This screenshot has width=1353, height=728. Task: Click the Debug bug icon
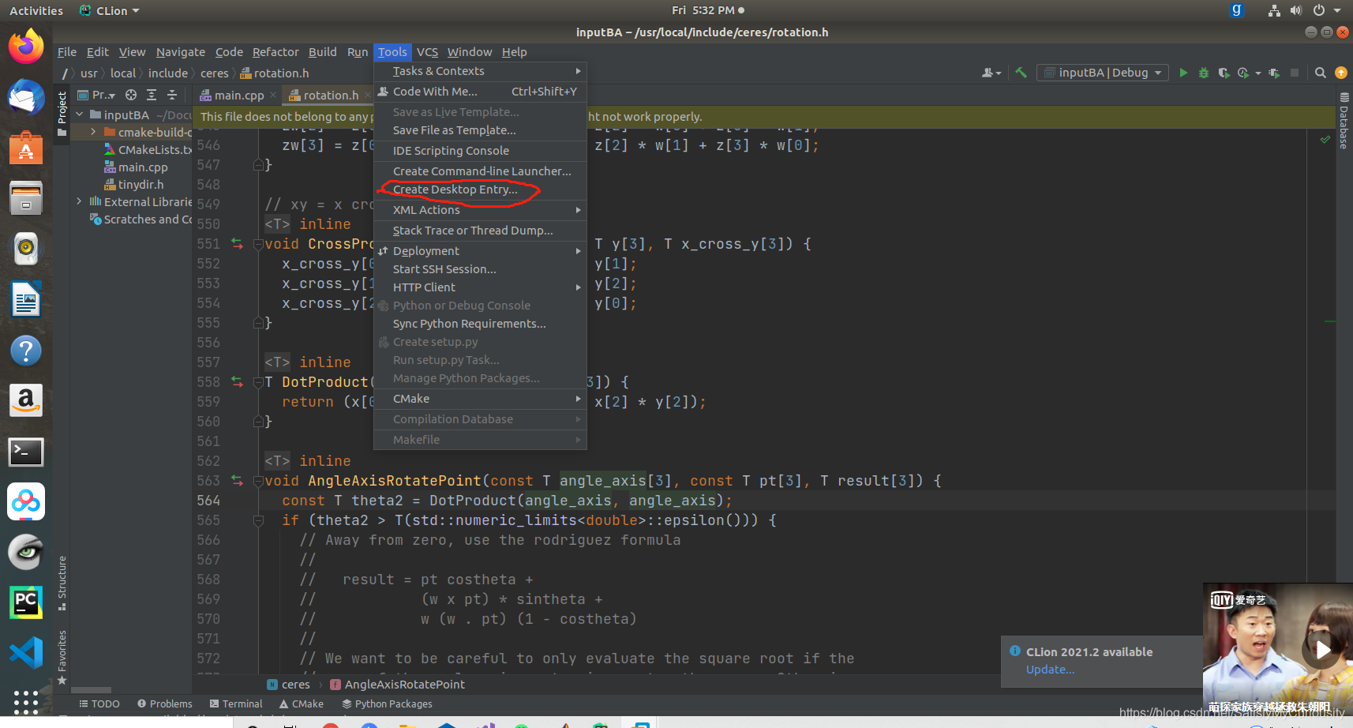pos(1203,73)
